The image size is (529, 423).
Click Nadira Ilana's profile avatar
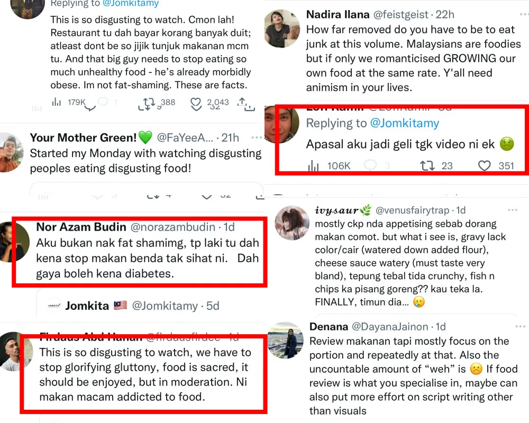(x=282, y=28)
